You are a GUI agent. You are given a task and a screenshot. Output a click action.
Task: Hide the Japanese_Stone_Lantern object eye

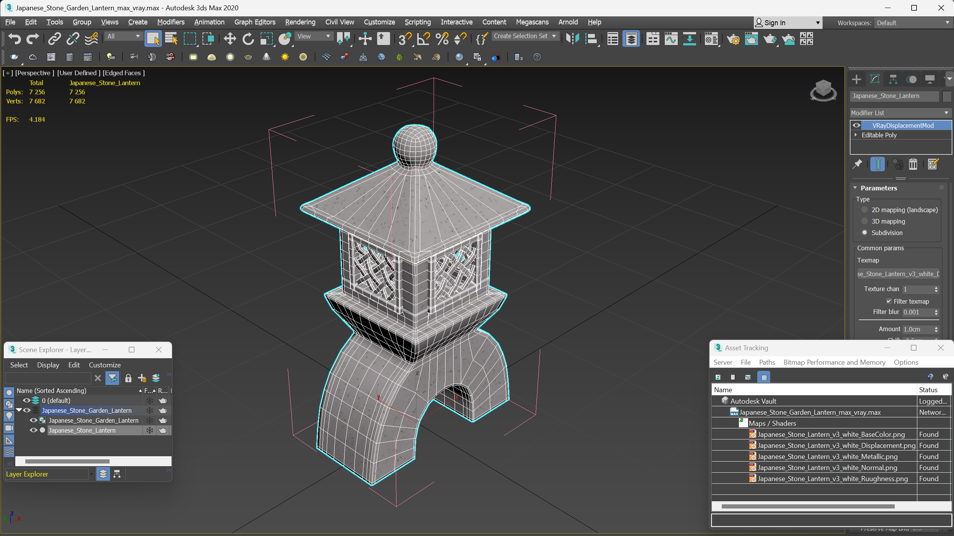point(33,430)
